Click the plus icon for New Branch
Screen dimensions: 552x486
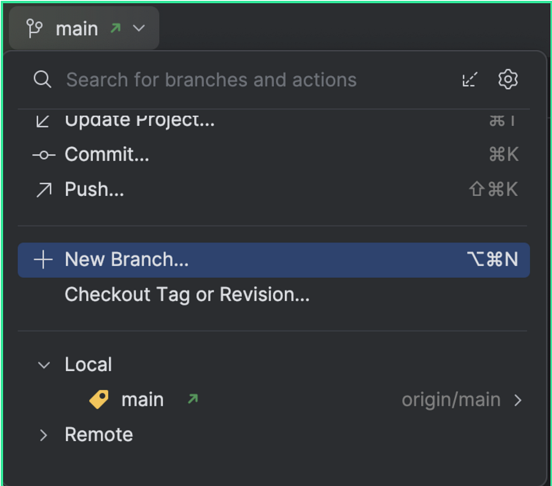(x=43, y=260)
